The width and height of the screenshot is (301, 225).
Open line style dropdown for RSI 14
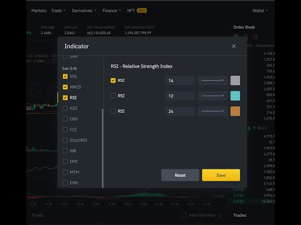(x=213, y=81)
